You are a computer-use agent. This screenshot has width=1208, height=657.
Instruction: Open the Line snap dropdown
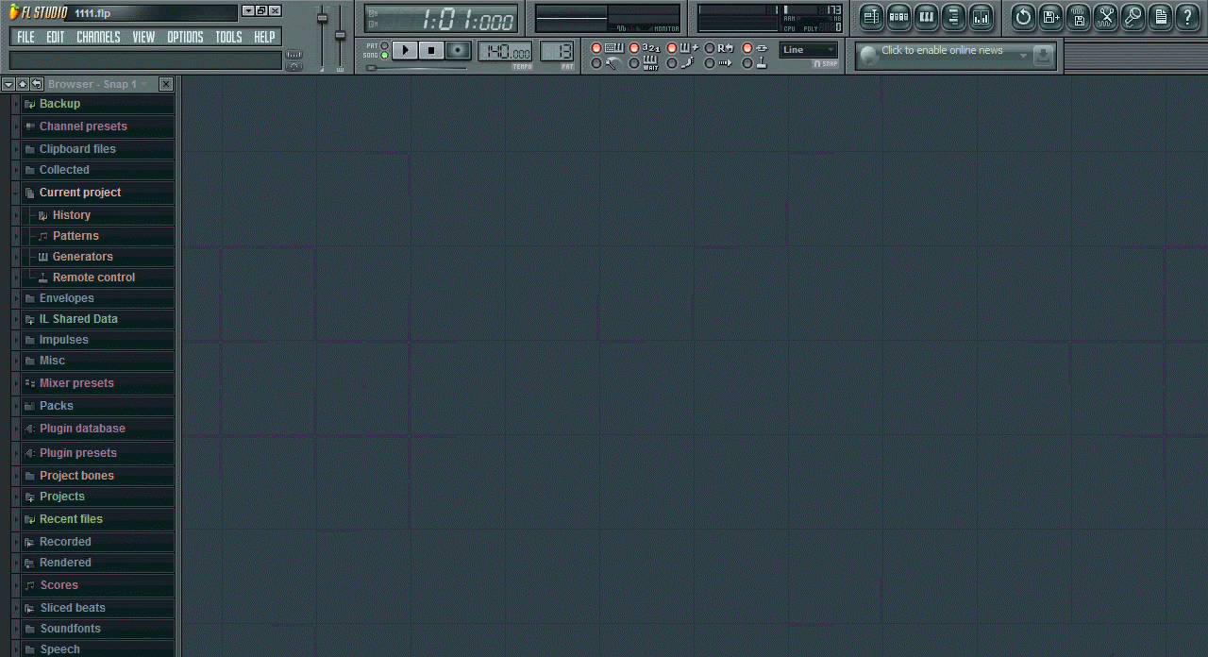tap(809, 50)
